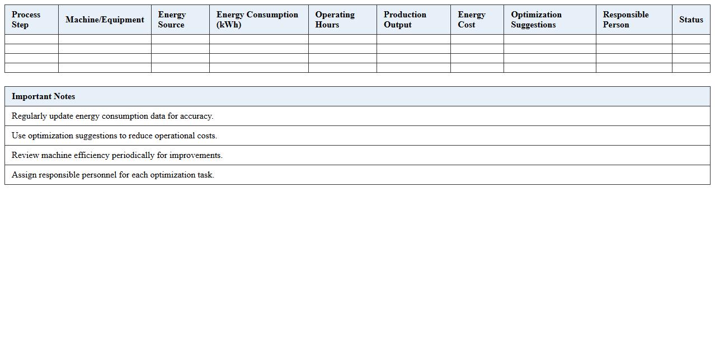Select the Machine/Equipment column header

tap(105, 20)
